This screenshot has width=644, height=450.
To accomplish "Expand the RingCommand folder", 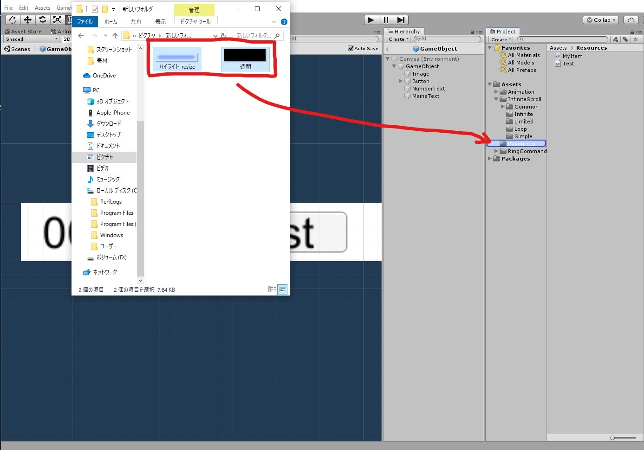I will click(496, 151).
